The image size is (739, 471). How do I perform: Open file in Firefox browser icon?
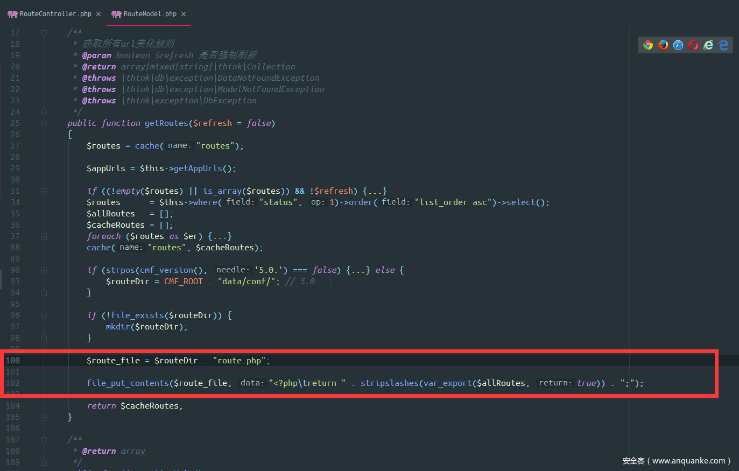pyautogui.click(x=663, y=45)
